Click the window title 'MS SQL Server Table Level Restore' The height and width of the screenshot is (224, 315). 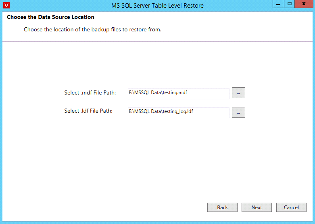tap(157, 5)
